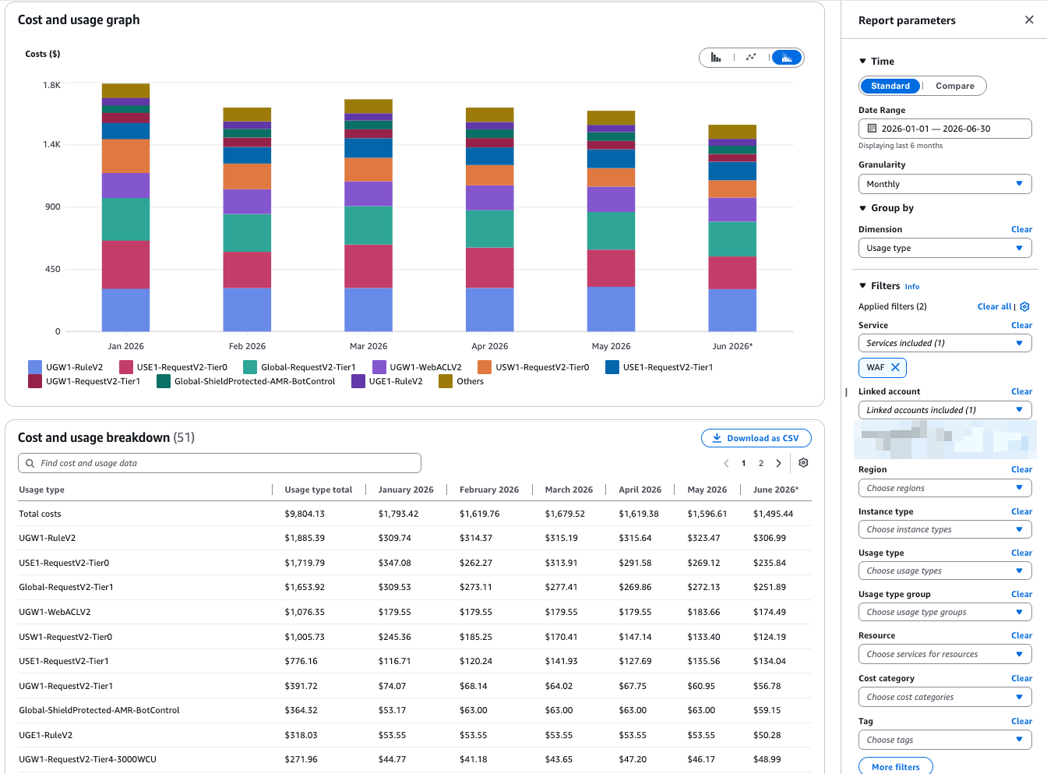Sort by Usage type total column
Screen dimensions: 1047x774
318,489
